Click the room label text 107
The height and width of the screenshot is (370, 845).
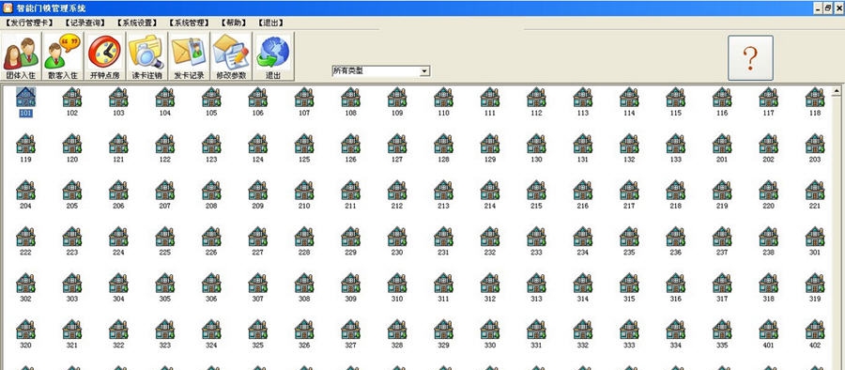click(304, 114)
